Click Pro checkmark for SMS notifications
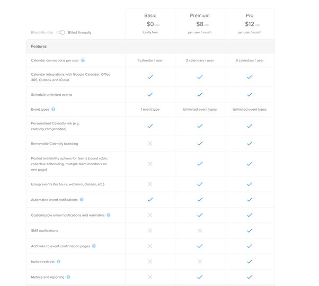The image size is (319, 286). (250, 230)
